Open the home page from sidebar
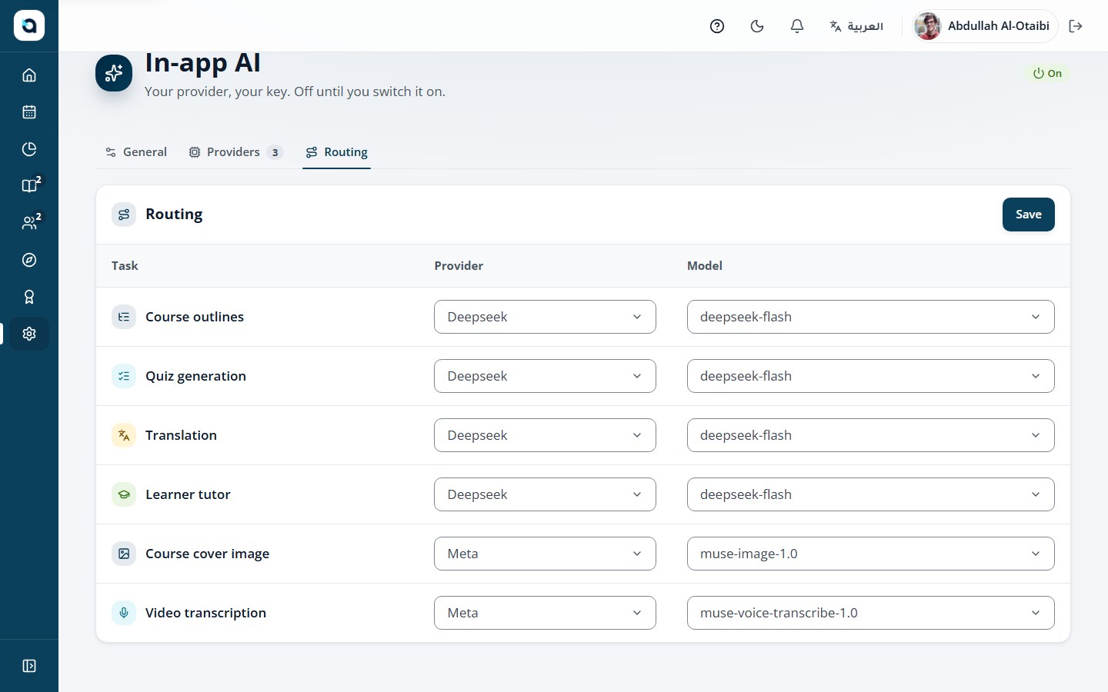Screen dimensions: 1108x692 29,75
